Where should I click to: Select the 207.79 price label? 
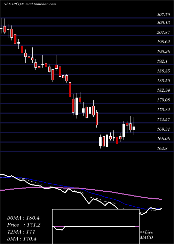(163, 15)
